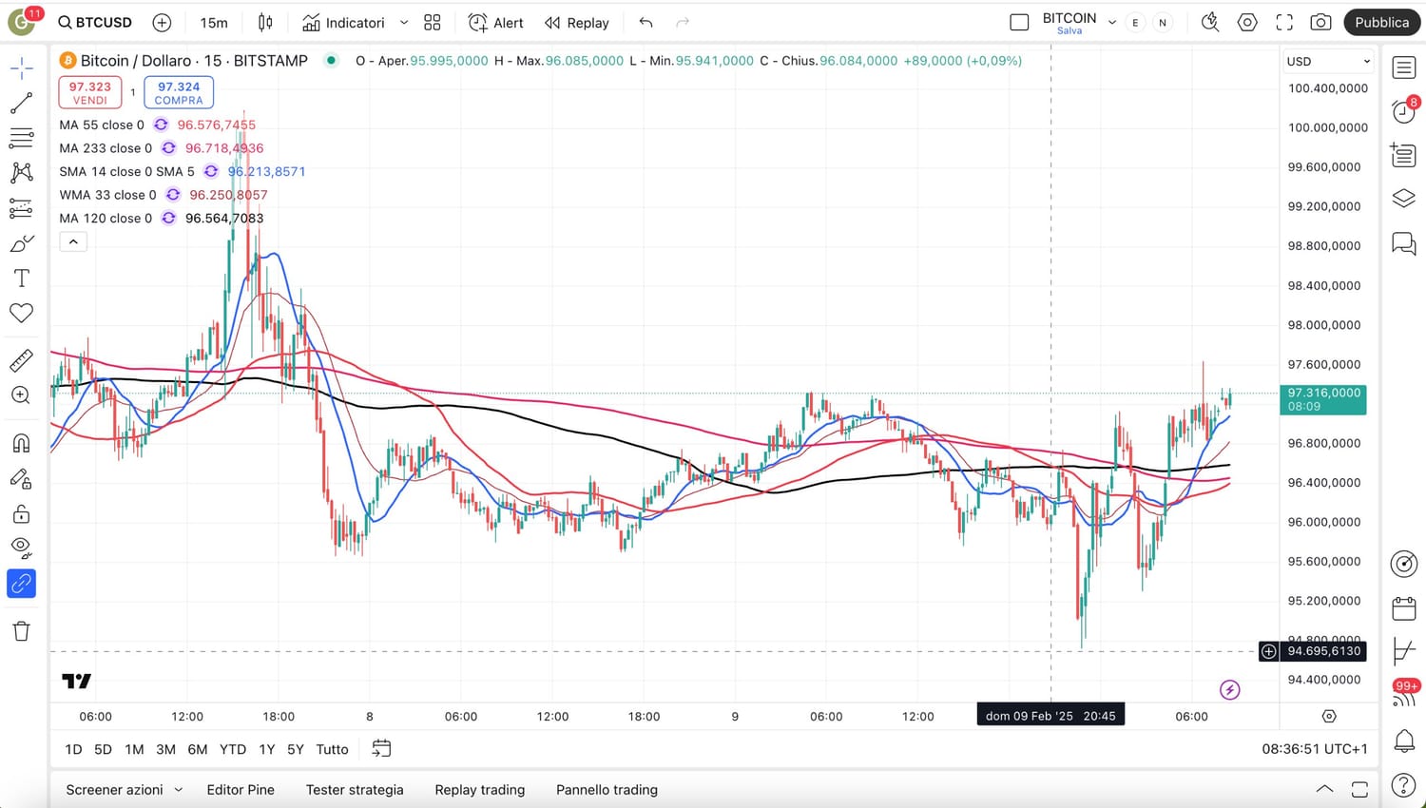Screen dimensions: 1426x808
Task: Open the chart-line icon panel in sidebar
Action: tap(1404, 651)
